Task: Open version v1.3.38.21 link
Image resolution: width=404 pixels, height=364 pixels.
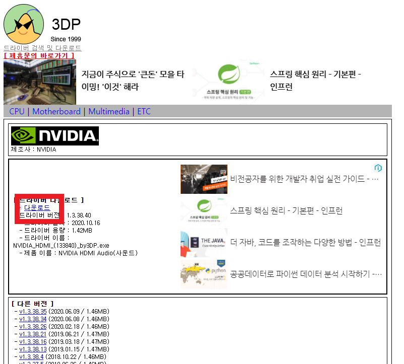Action: pyautogui.click(x=33, y=334)
